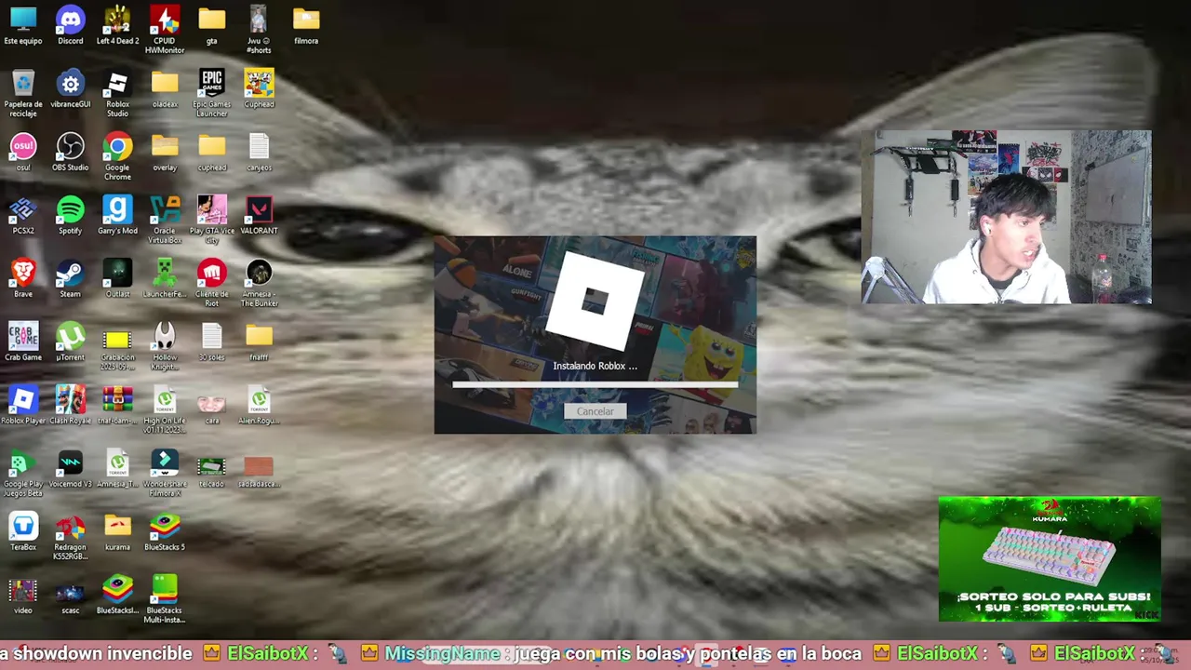
Task: Launch Voicemod V3 shortcut
Action: pyautogui.click(x=71, y=469)
